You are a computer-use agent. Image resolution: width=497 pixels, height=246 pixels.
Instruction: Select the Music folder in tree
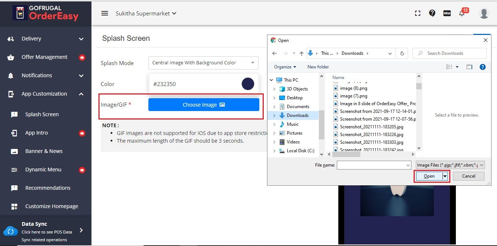293,124
